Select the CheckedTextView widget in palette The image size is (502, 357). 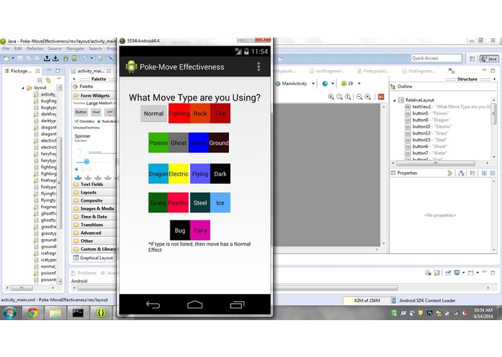click(x=87, y=127)
